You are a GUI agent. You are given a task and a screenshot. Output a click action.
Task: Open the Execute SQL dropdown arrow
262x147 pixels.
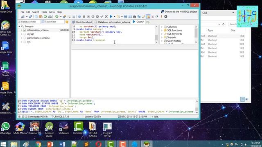[x=115, y=16]
